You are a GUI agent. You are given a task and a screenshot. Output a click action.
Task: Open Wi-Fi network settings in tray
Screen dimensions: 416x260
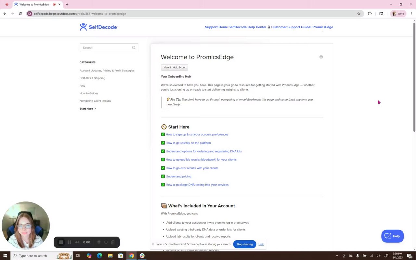(371, 256)
